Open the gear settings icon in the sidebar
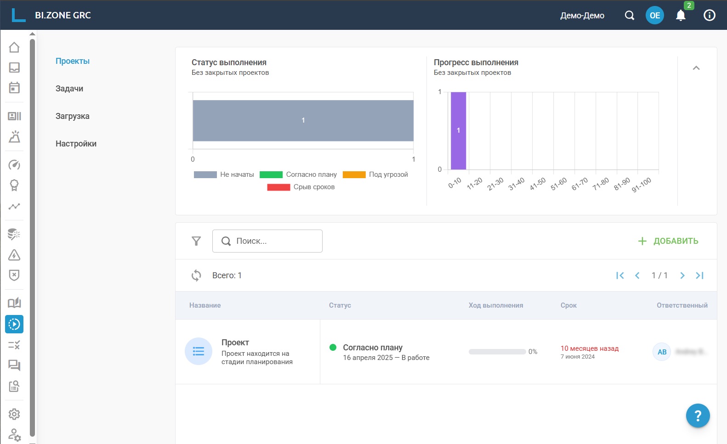The image size is (727, 444). point(14,414)
